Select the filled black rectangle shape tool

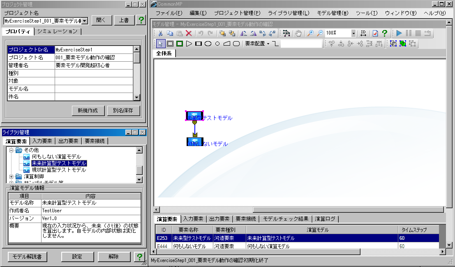(199, 44)
